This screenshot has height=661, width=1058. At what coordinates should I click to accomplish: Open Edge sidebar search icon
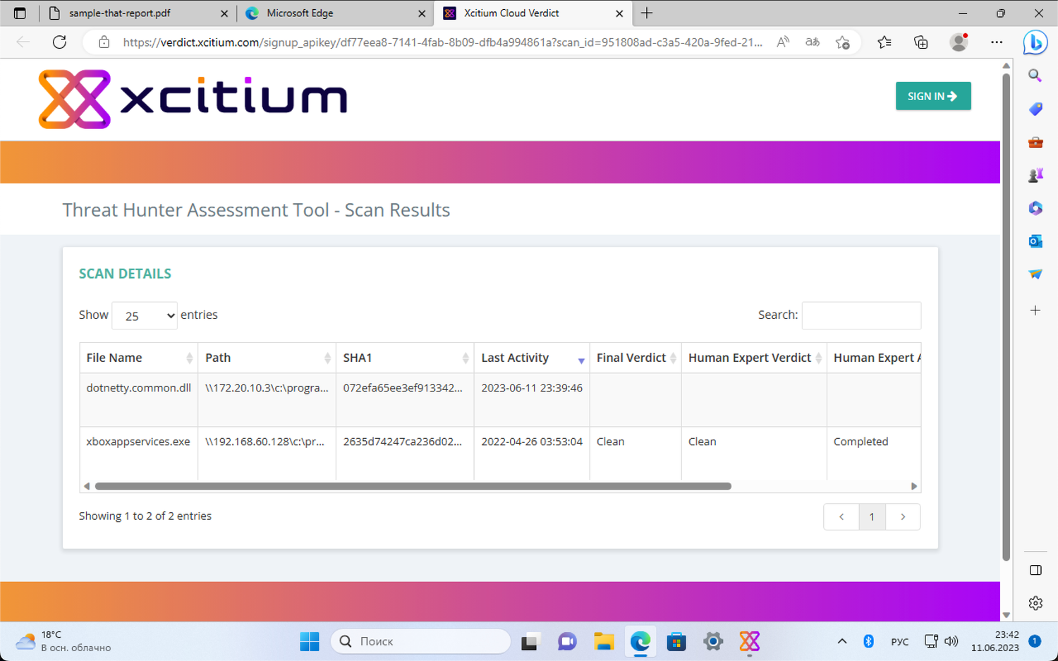pos(1035,75)
